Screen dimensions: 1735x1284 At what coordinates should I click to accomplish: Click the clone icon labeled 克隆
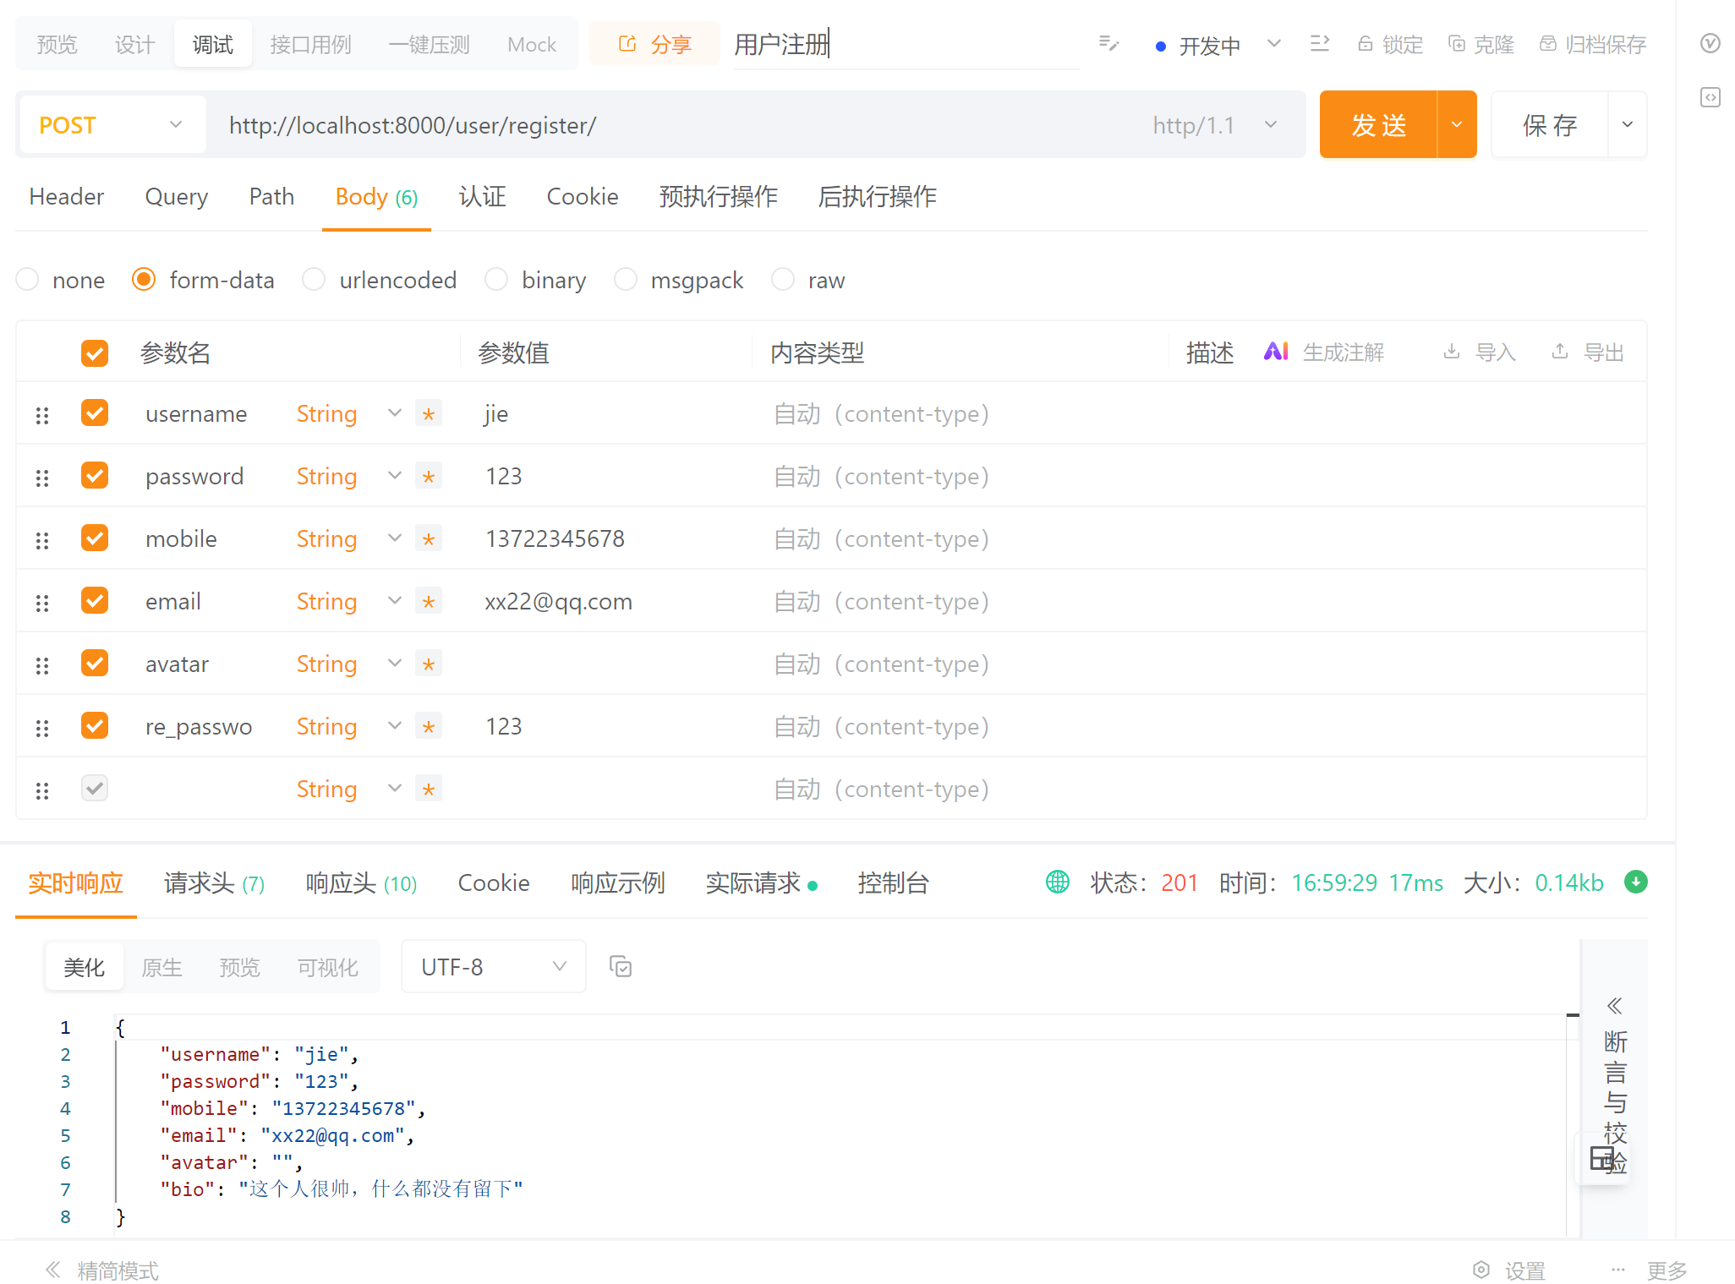[x=1456, y=44]
